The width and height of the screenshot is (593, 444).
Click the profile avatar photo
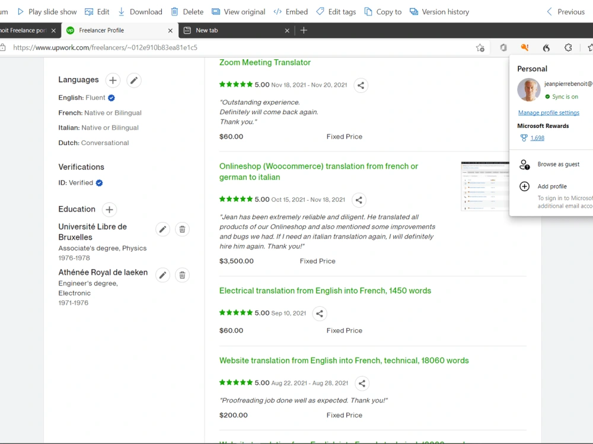tap(529, 90)
